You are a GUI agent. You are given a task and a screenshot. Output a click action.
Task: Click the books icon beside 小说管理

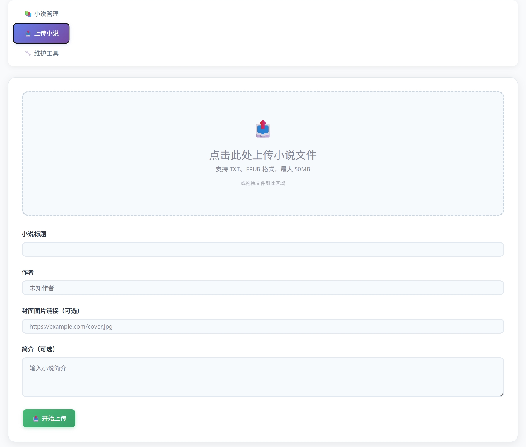pos(28,14)
